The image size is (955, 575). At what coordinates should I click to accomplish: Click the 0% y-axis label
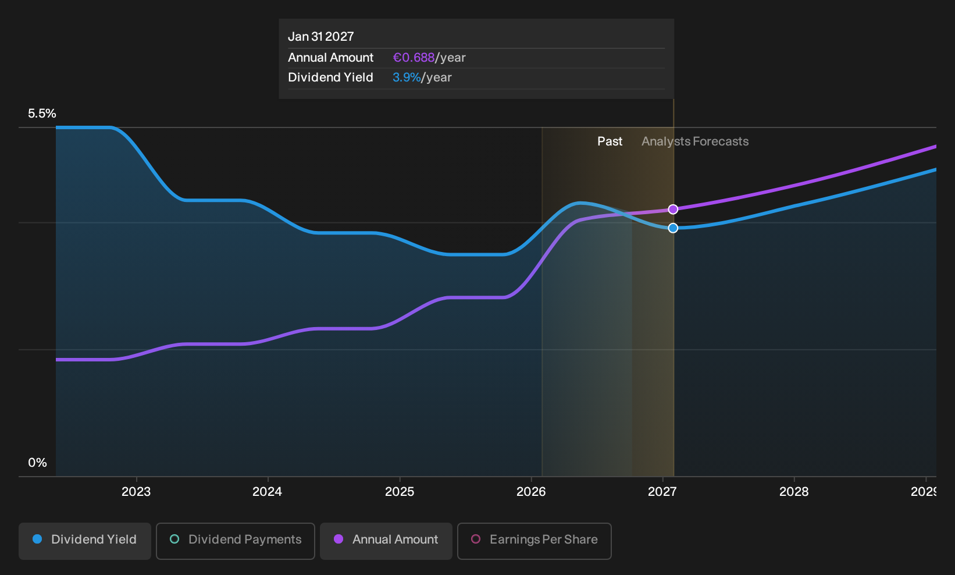[x=37, y=463]
